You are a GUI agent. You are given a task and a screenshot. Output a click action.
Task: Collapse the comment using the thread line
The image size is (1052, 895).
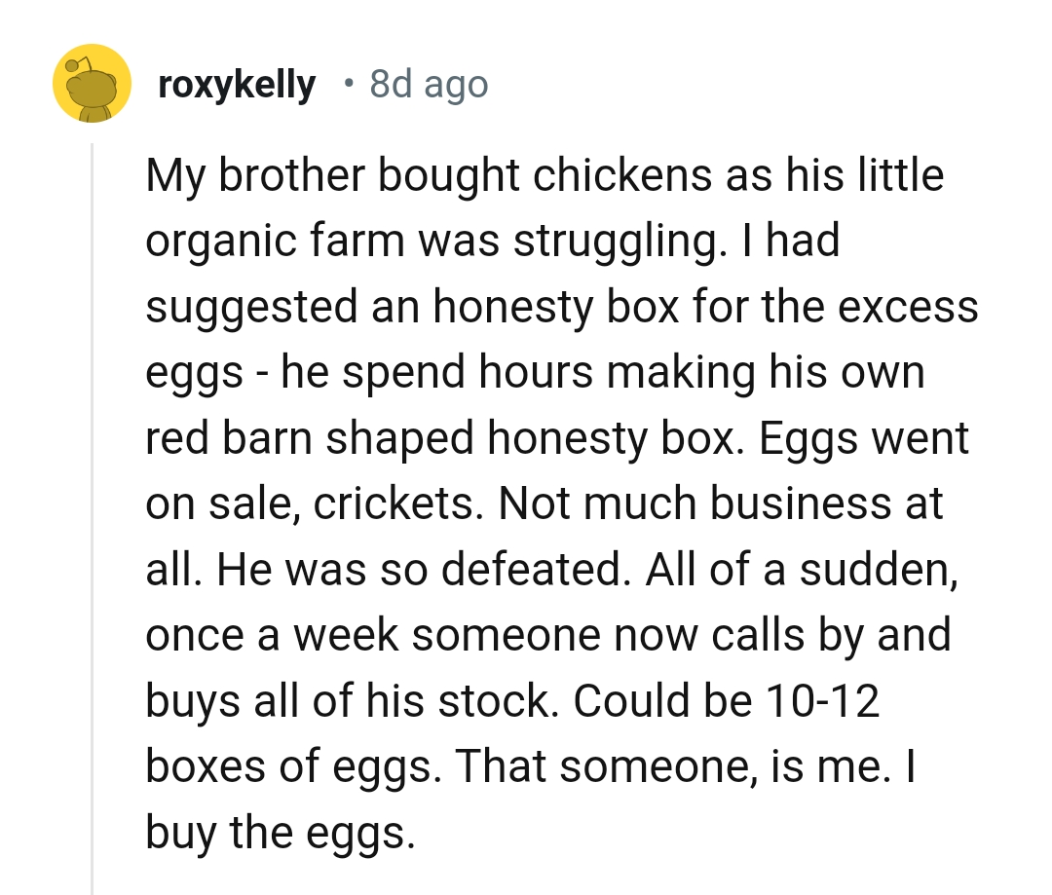(x=93, y=487)
